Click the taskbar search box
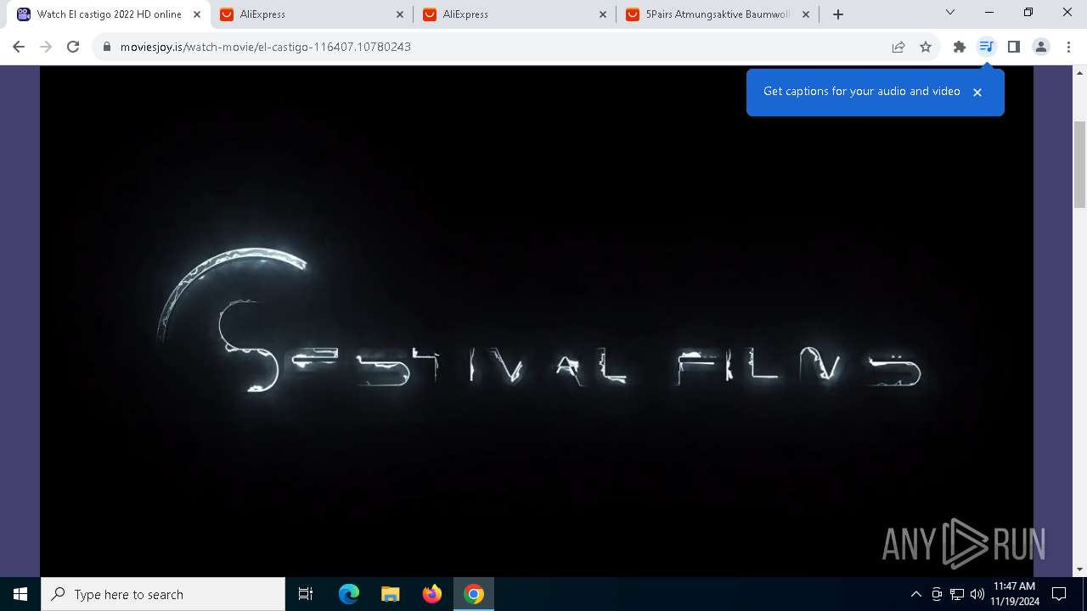The width and height of the screenshot is (1087, 611). (163, 594)
